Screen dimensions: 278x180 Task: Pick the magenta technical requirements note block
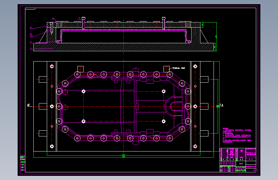point(237,135)
